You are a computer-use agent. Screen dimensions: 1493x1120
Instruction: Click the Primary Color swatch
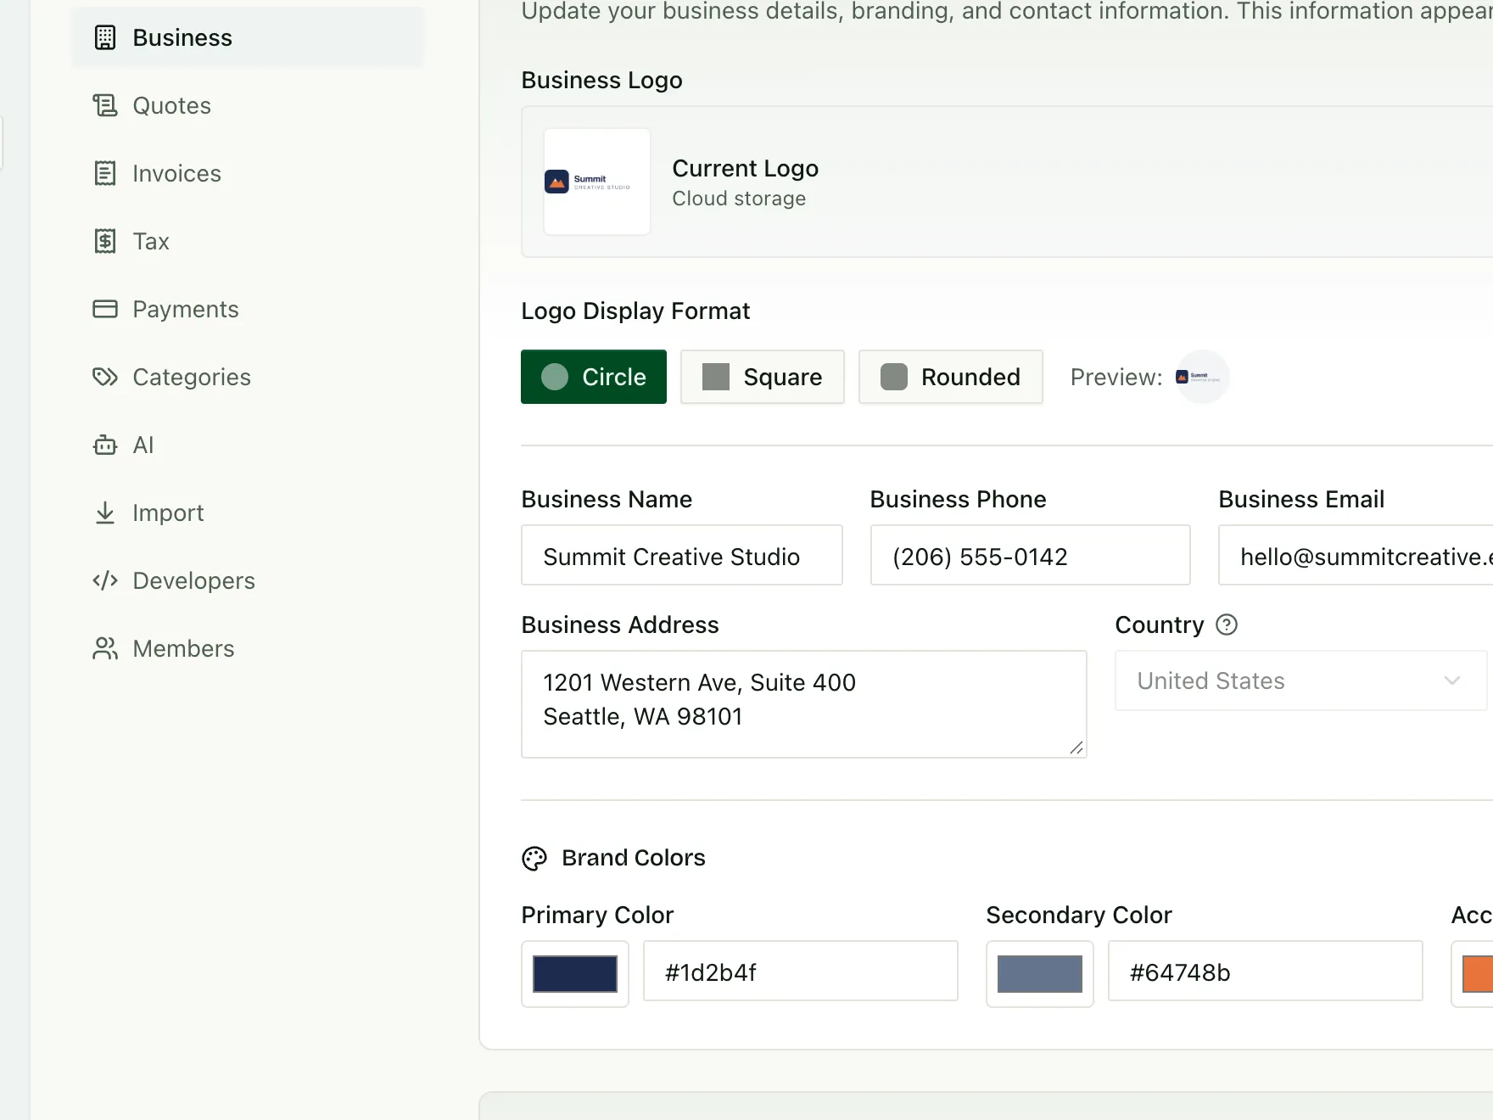[575, 974]
